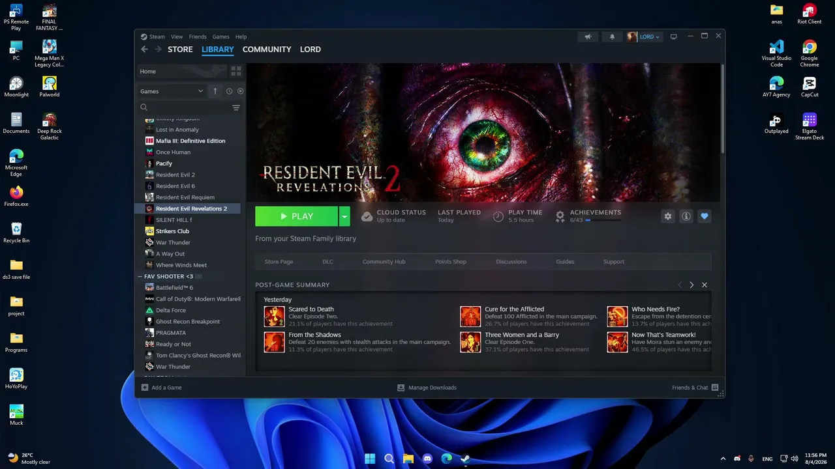Open the library Home button

click(x=181, y=71)
